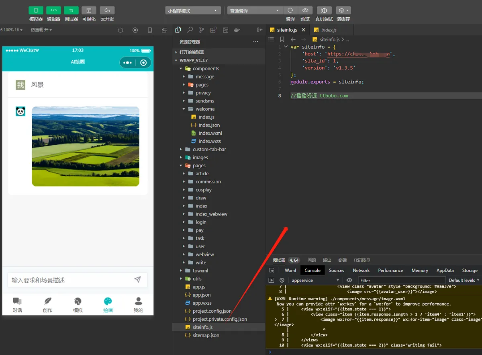The width and height of the screenshot is (482, 355).
Task: Toggle the Simulator (模拟器) panel
Action: click(36, 10)
